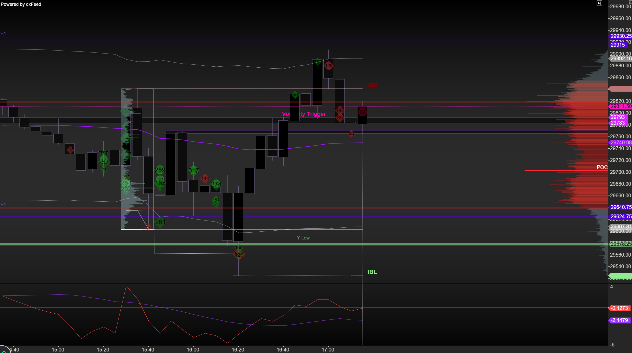The image size is (632, 353).
Task: Open the circular green icon in bottom-left corner
Action: (x=4, y=350)
